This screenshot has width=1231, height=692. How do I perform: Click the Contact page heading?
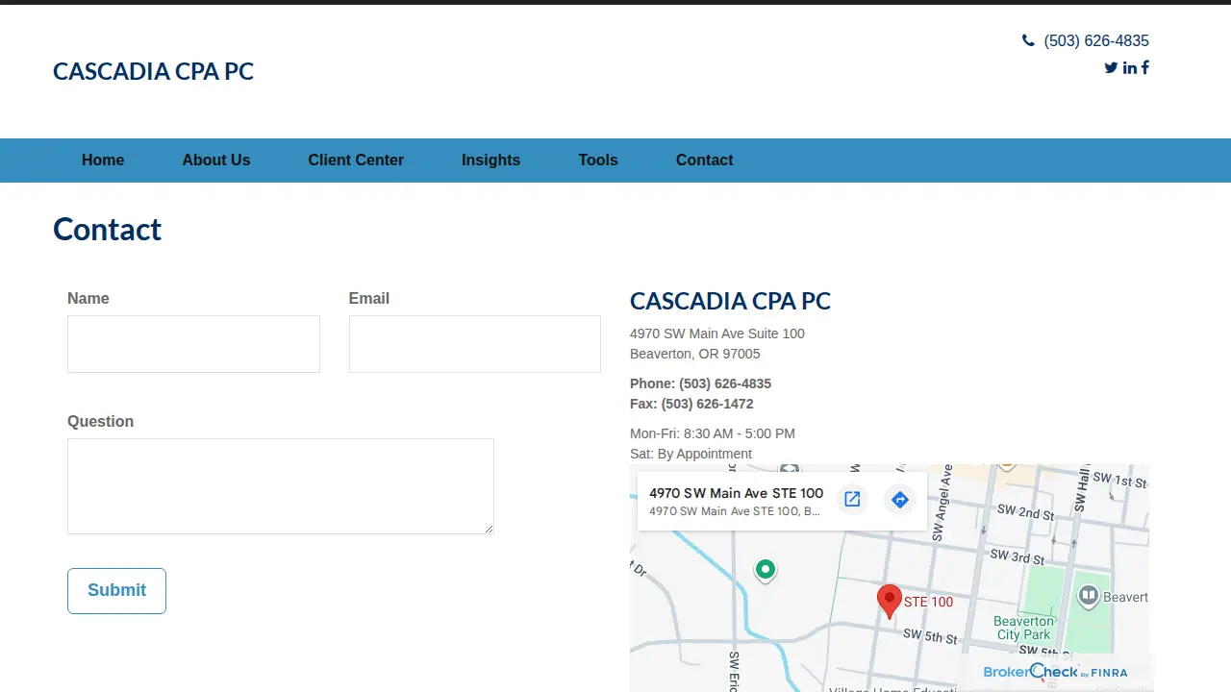pos(107,230)
